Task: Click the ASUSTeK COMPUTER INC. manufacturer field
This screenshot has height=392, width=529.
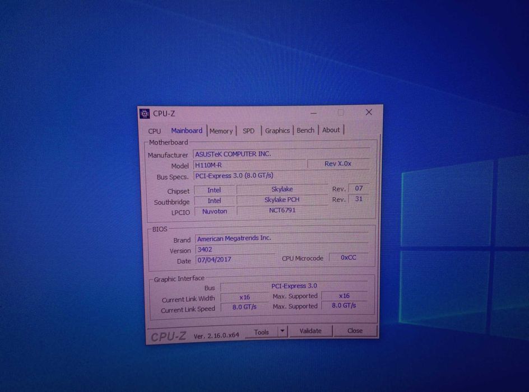Action: 281,153
